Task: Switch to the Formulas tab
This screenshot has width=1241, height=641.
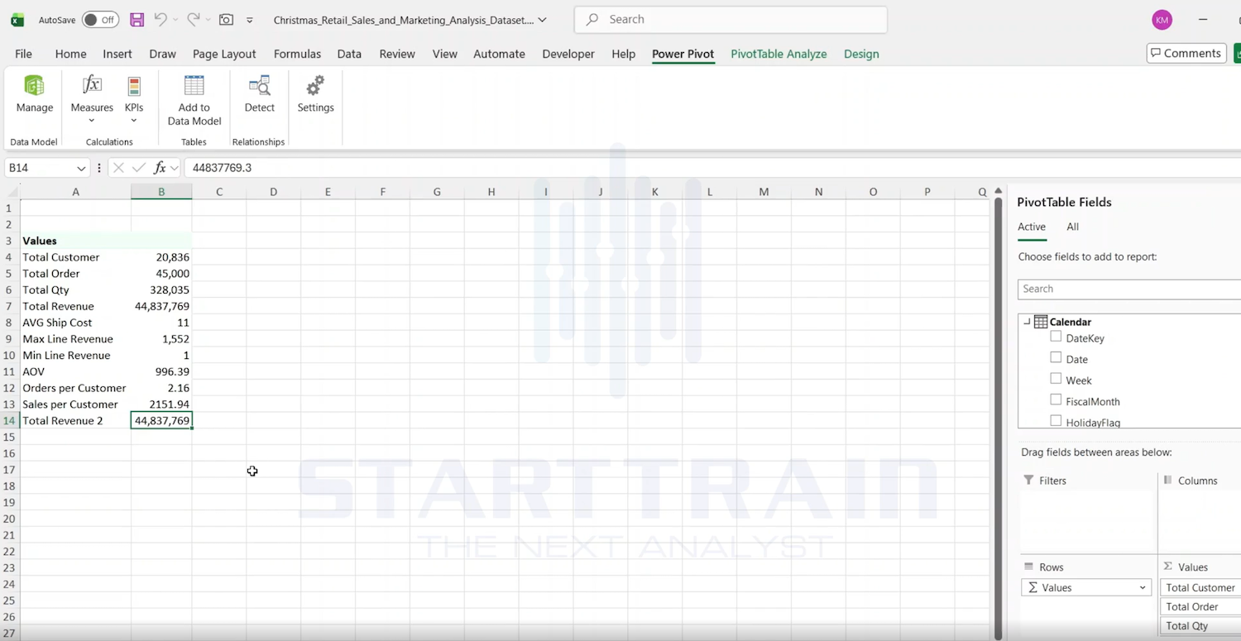Action: tap(297, 54)
